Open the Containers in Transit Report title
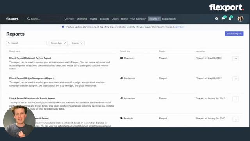Viewport: 250px width, 141px height. (32, 98)
